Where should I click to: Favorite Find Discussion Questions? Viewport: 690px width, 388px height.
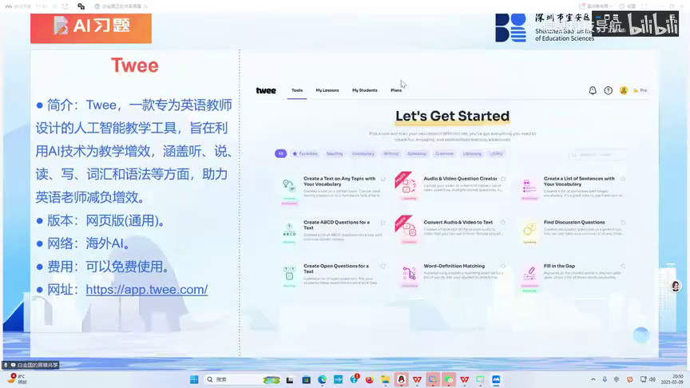click(x=623, y=222)
